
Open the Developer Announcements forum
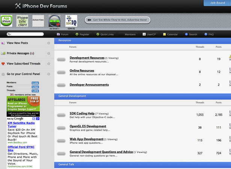[x=89, y=85]
